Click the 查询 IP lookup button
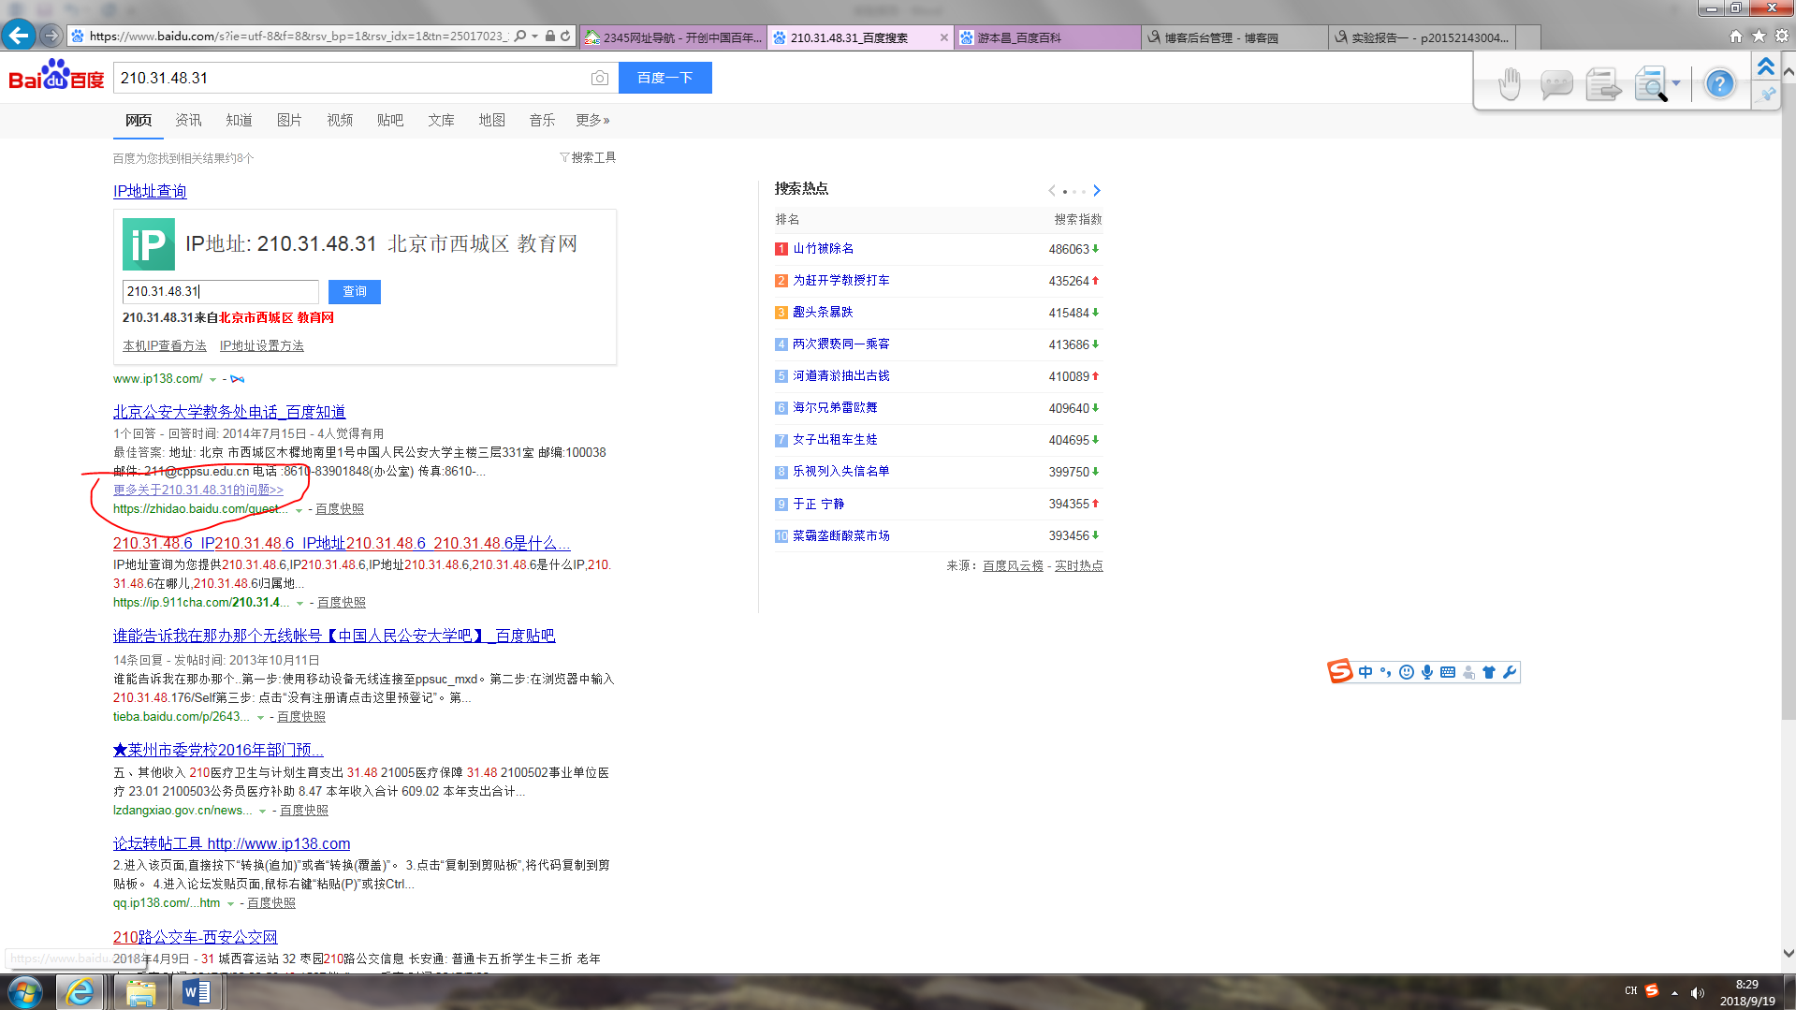 pyautogui.click(x=355, y=292)
